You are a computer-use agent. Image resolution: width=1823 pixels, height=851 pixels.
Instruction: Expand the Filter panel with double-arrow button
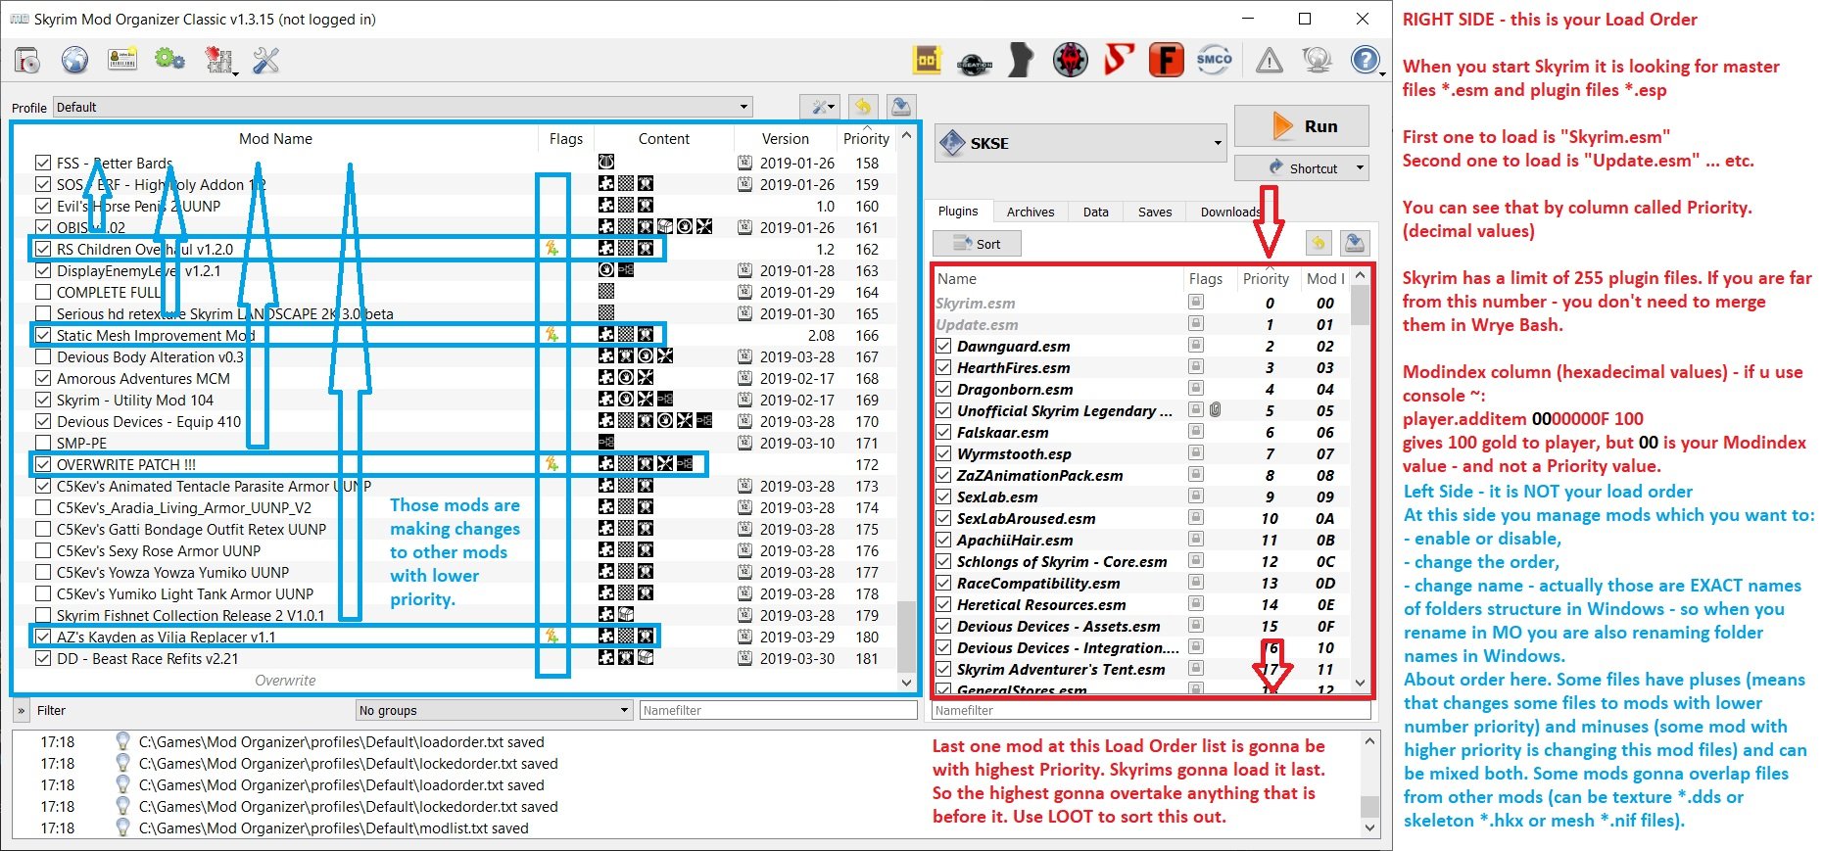(21, 710)
